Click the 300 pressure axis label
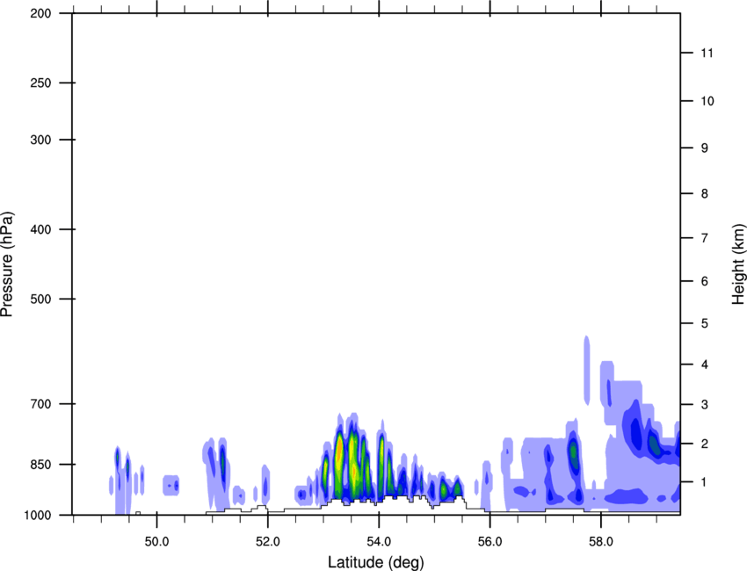The height and width of the screenshot is (571, 747). pyautogui.click(x=40, y=140)
